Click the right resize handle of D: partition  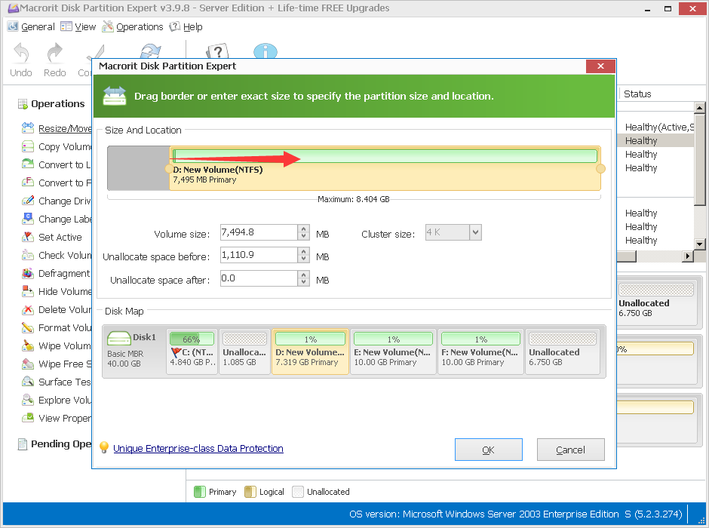pyautogui.click(x=600, y=169)
